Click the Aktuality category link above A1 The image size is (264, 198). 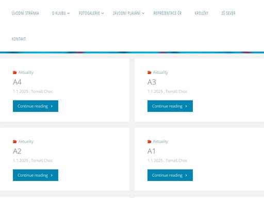click(160, 141)
